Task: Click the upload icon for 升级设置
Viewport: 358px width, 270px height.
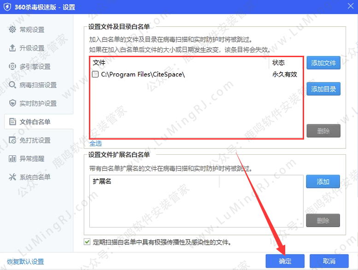Action: coord(12,48)
